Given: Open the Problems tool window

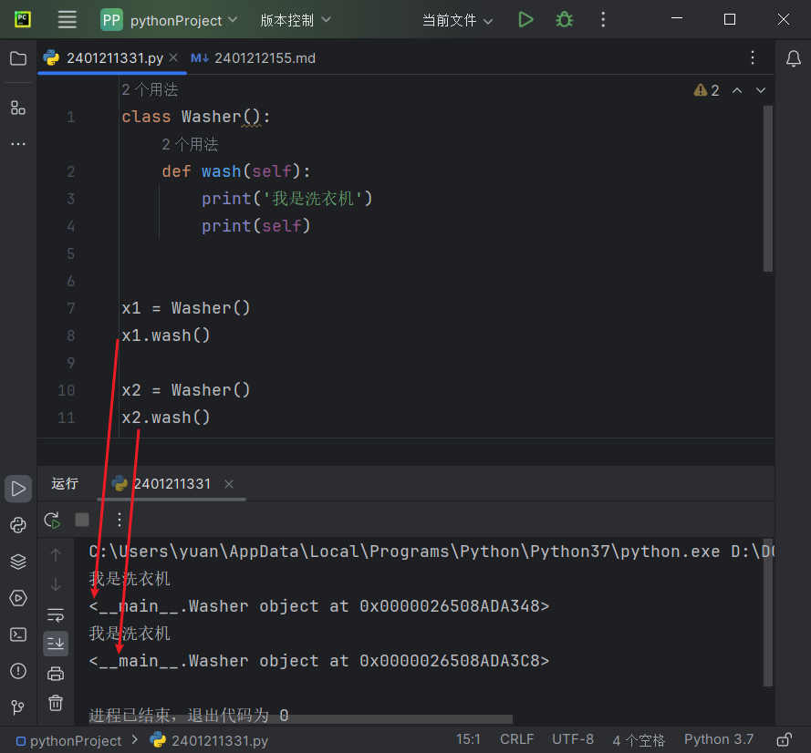Looking at the screenshot, I should click(x=18, y=671).
